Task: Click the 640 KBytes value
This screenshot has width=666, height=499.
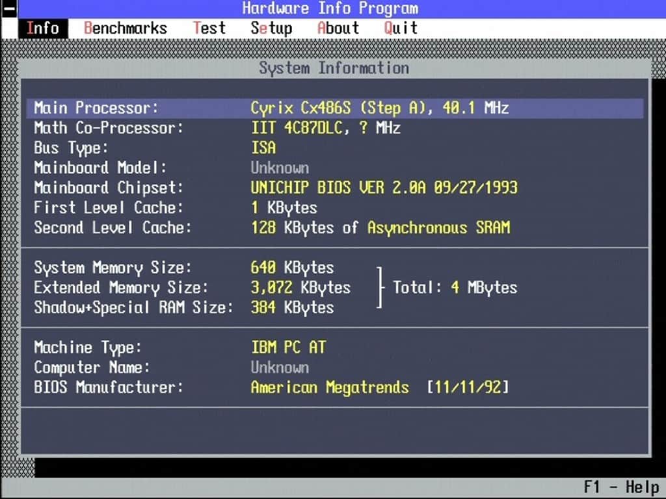Action: pos(292,268)
